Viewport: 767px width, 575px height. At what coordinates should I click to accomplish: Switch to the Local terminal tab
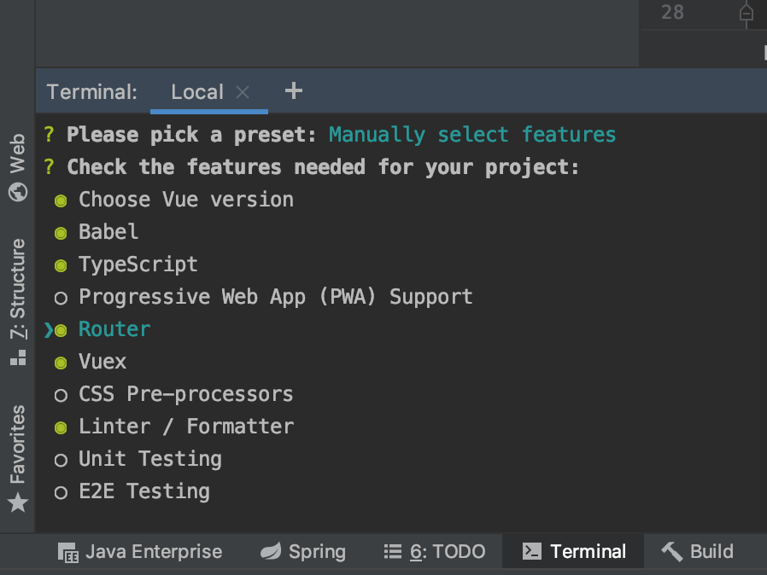click(196, 92)
